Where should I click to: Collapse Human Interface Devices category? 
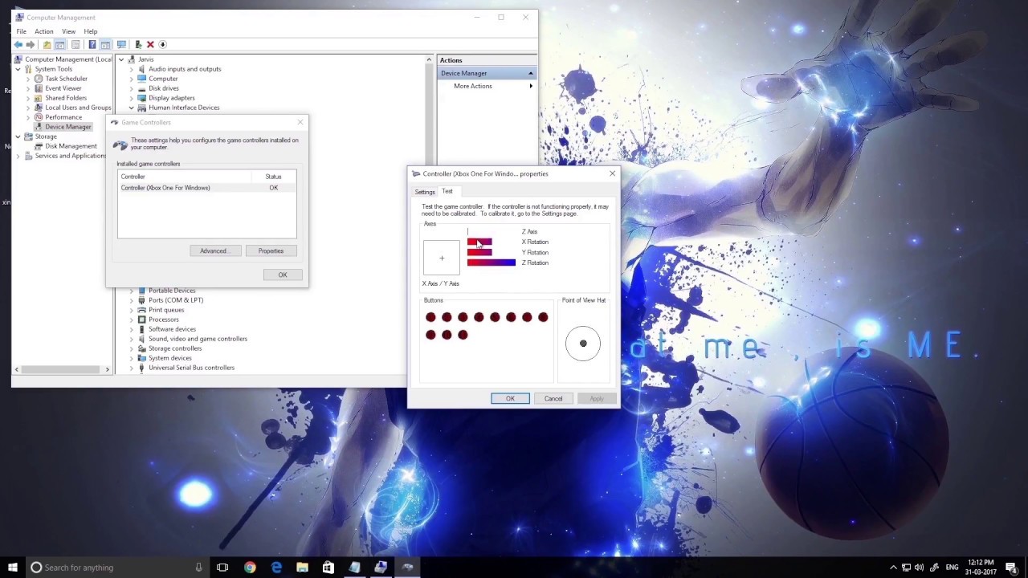132,108
